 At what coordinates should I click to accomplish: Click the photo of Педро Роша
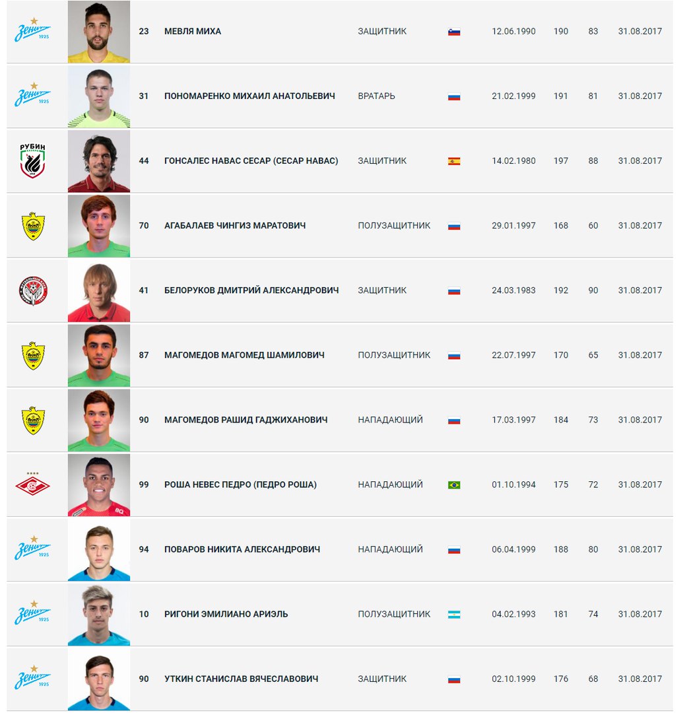(x=99, y=485)
